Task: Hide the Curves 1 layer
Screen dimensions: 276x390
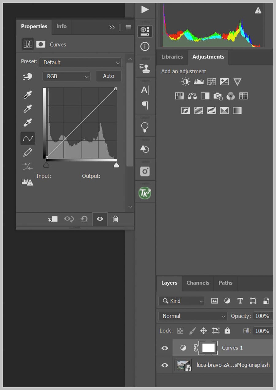Action: [164, 348]
